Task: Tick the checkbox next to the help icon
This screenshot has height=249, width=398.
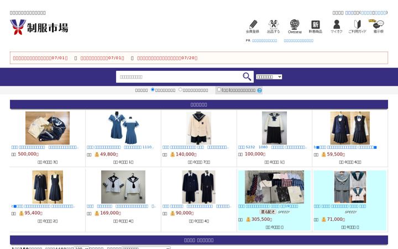Action: pos(219,90)
